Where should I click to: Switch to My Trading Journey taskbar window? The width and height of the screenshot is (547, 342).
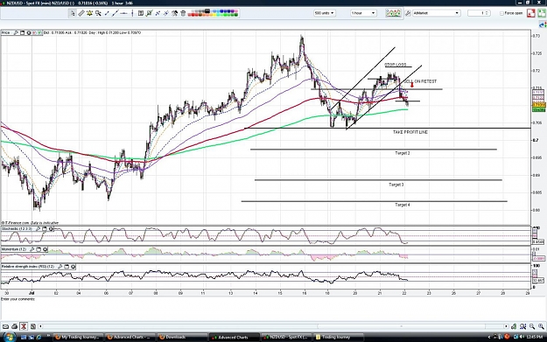[79, 337]
